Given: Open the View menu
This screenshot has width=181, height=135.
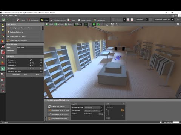Looking at the screenshot, I should coord(16,15).
